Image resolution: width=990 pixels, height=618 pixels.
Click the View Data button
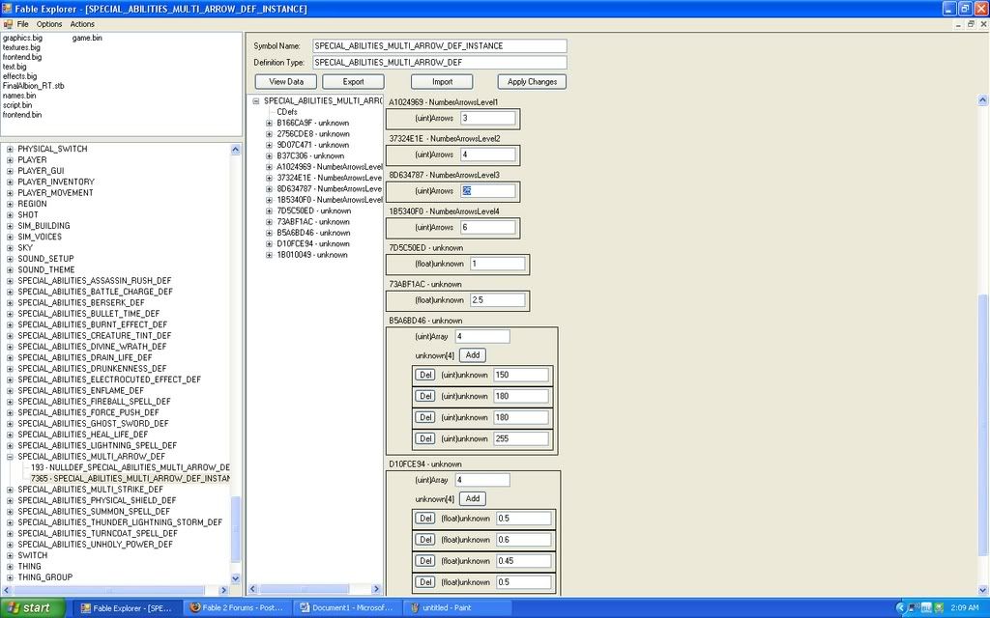point(286,82)
